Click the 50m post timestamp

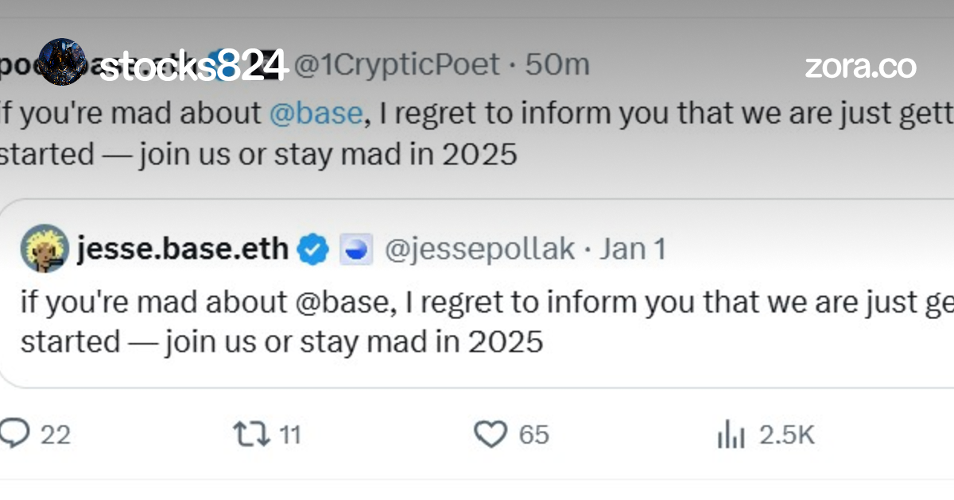click(x=557, y=65)
